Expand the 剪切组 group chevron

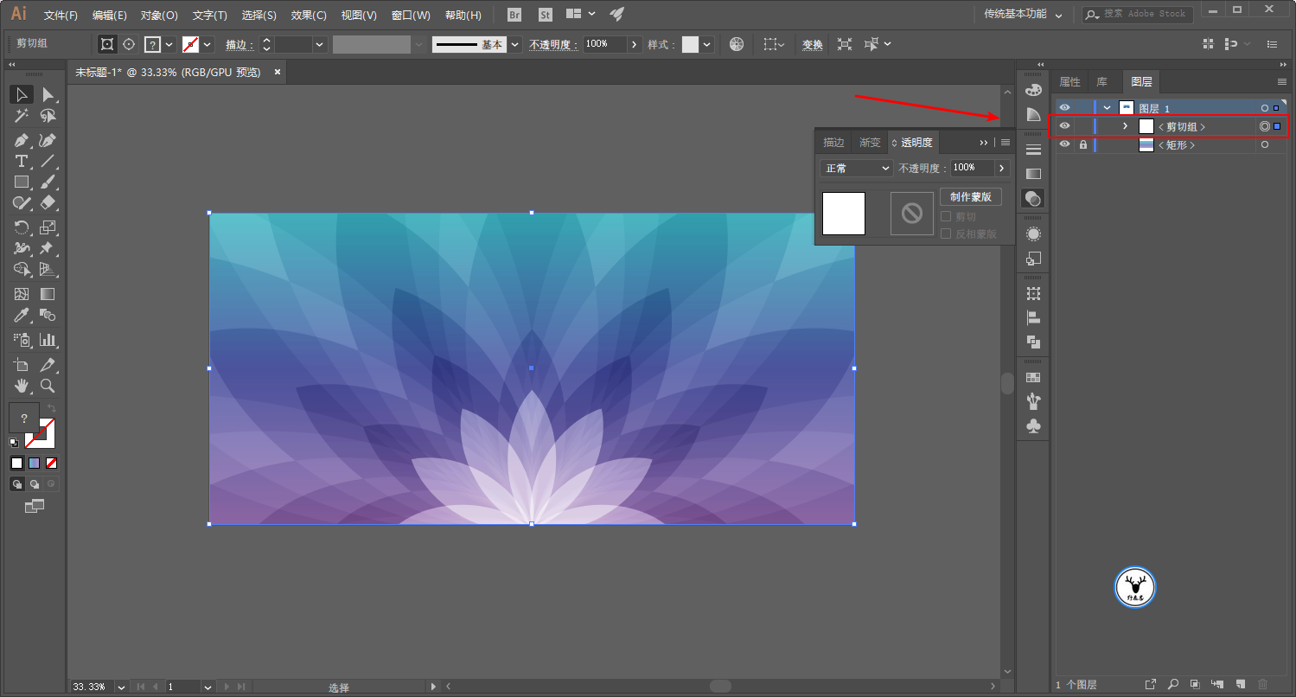click(x=1125, y=126)
